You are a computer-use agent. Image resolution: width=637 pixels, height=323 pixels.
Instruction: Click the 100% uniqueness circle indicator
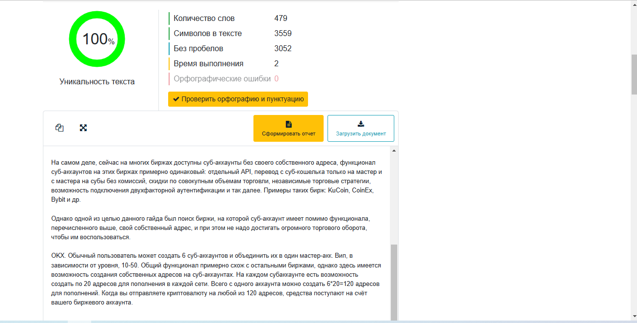97,39
